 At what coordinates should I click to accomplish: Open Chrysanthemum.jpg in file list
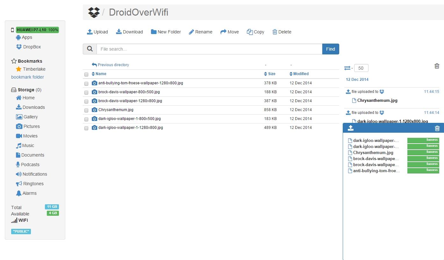[116, 110]
